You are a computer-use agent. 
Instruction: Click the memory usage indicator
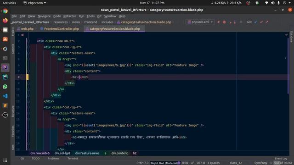(283, 163)
